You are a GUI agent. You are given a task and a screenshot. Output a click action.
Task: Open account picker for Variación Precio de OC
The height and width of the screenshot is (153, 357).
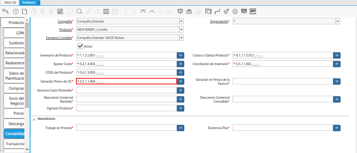[181, 81]
